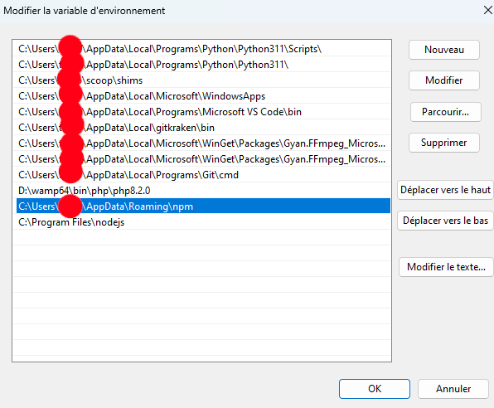Move entry up with Déplacer vers le haut
The image size is (494, 408).
pyautogui.click(x=445, y=190)
